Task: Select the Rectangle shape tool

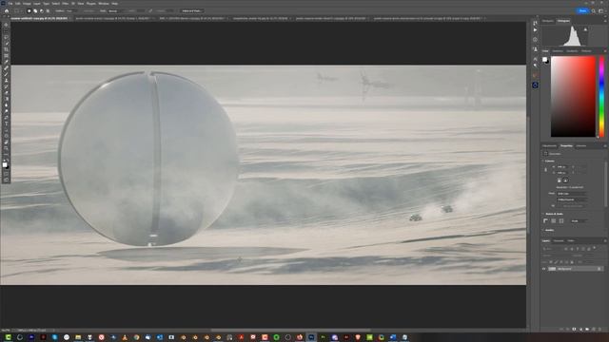Action: click(x=6, y=137)
